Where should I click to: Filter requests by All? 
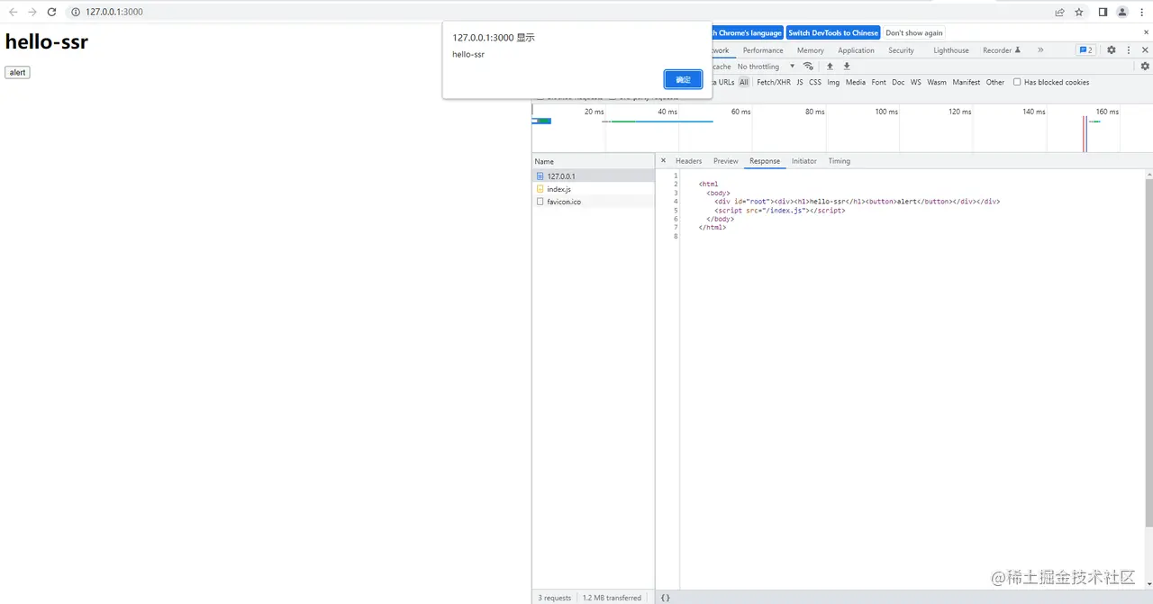744,82
